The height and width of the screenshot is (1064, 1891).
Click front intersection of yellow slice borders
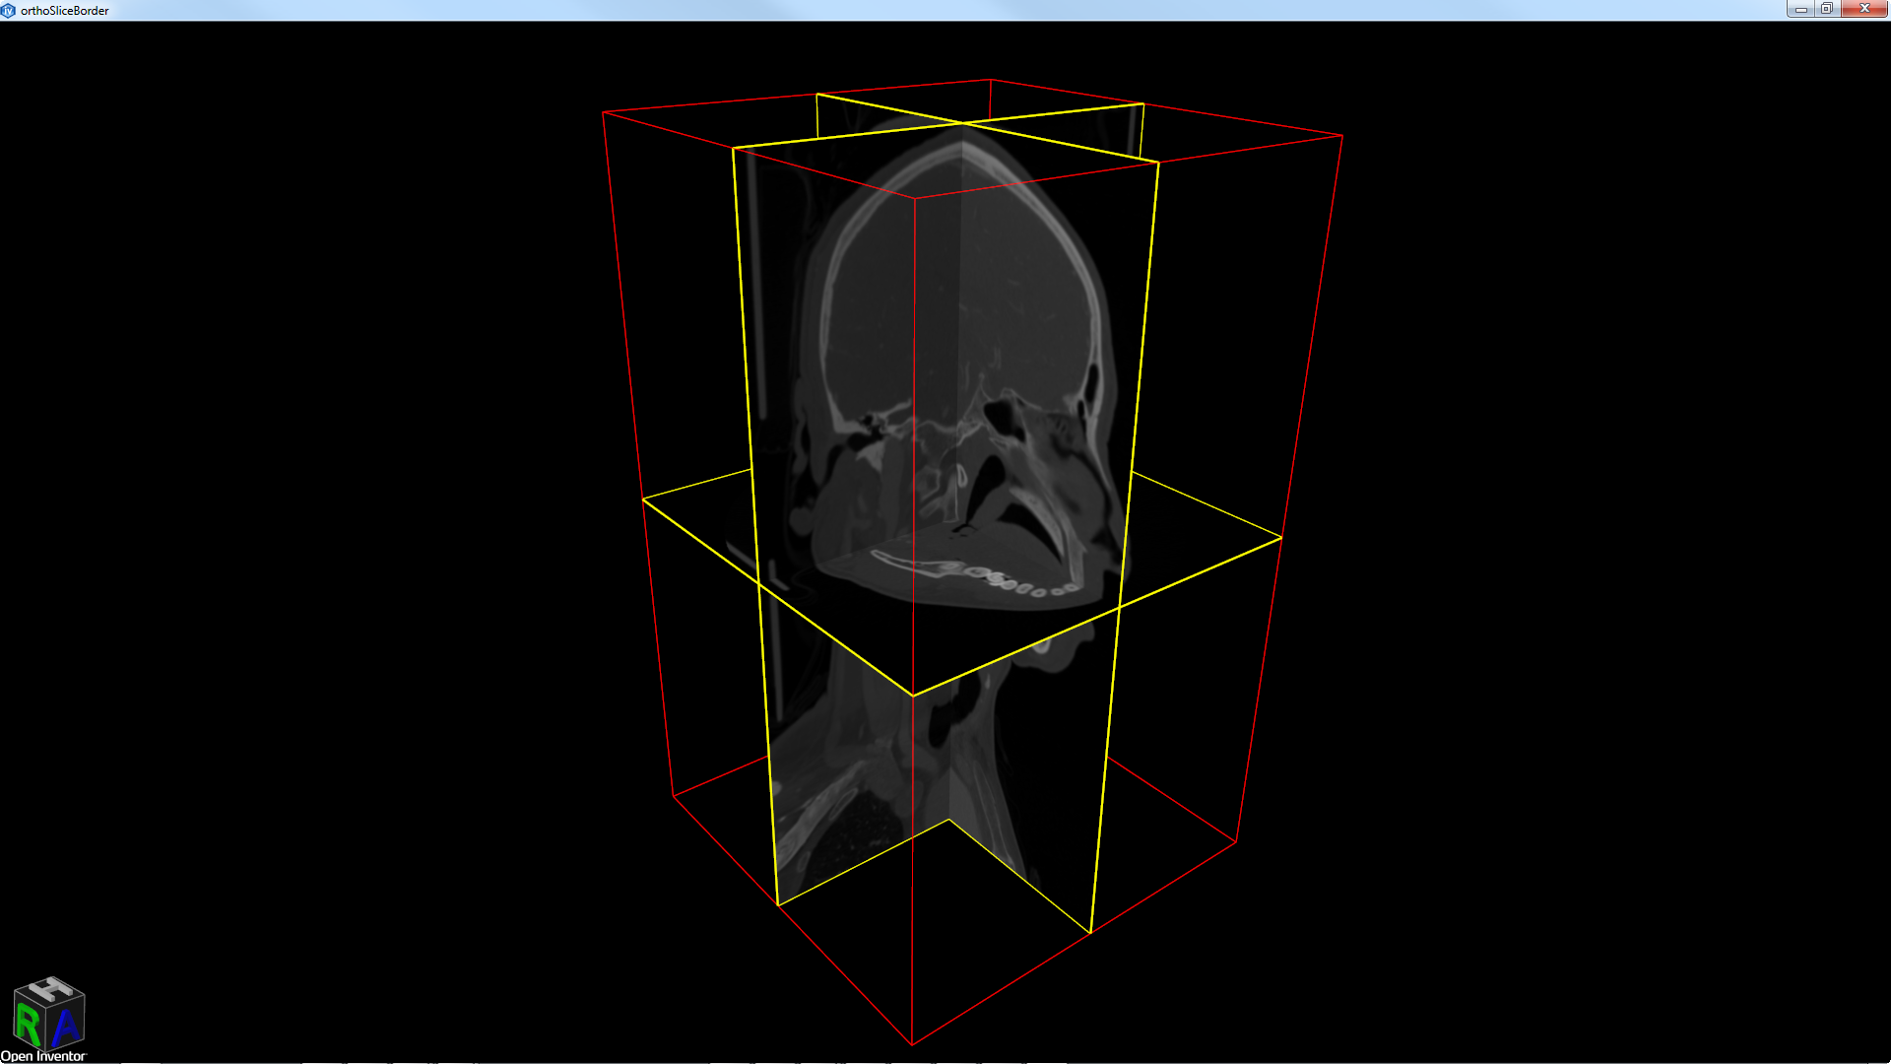tap(913, 696)
